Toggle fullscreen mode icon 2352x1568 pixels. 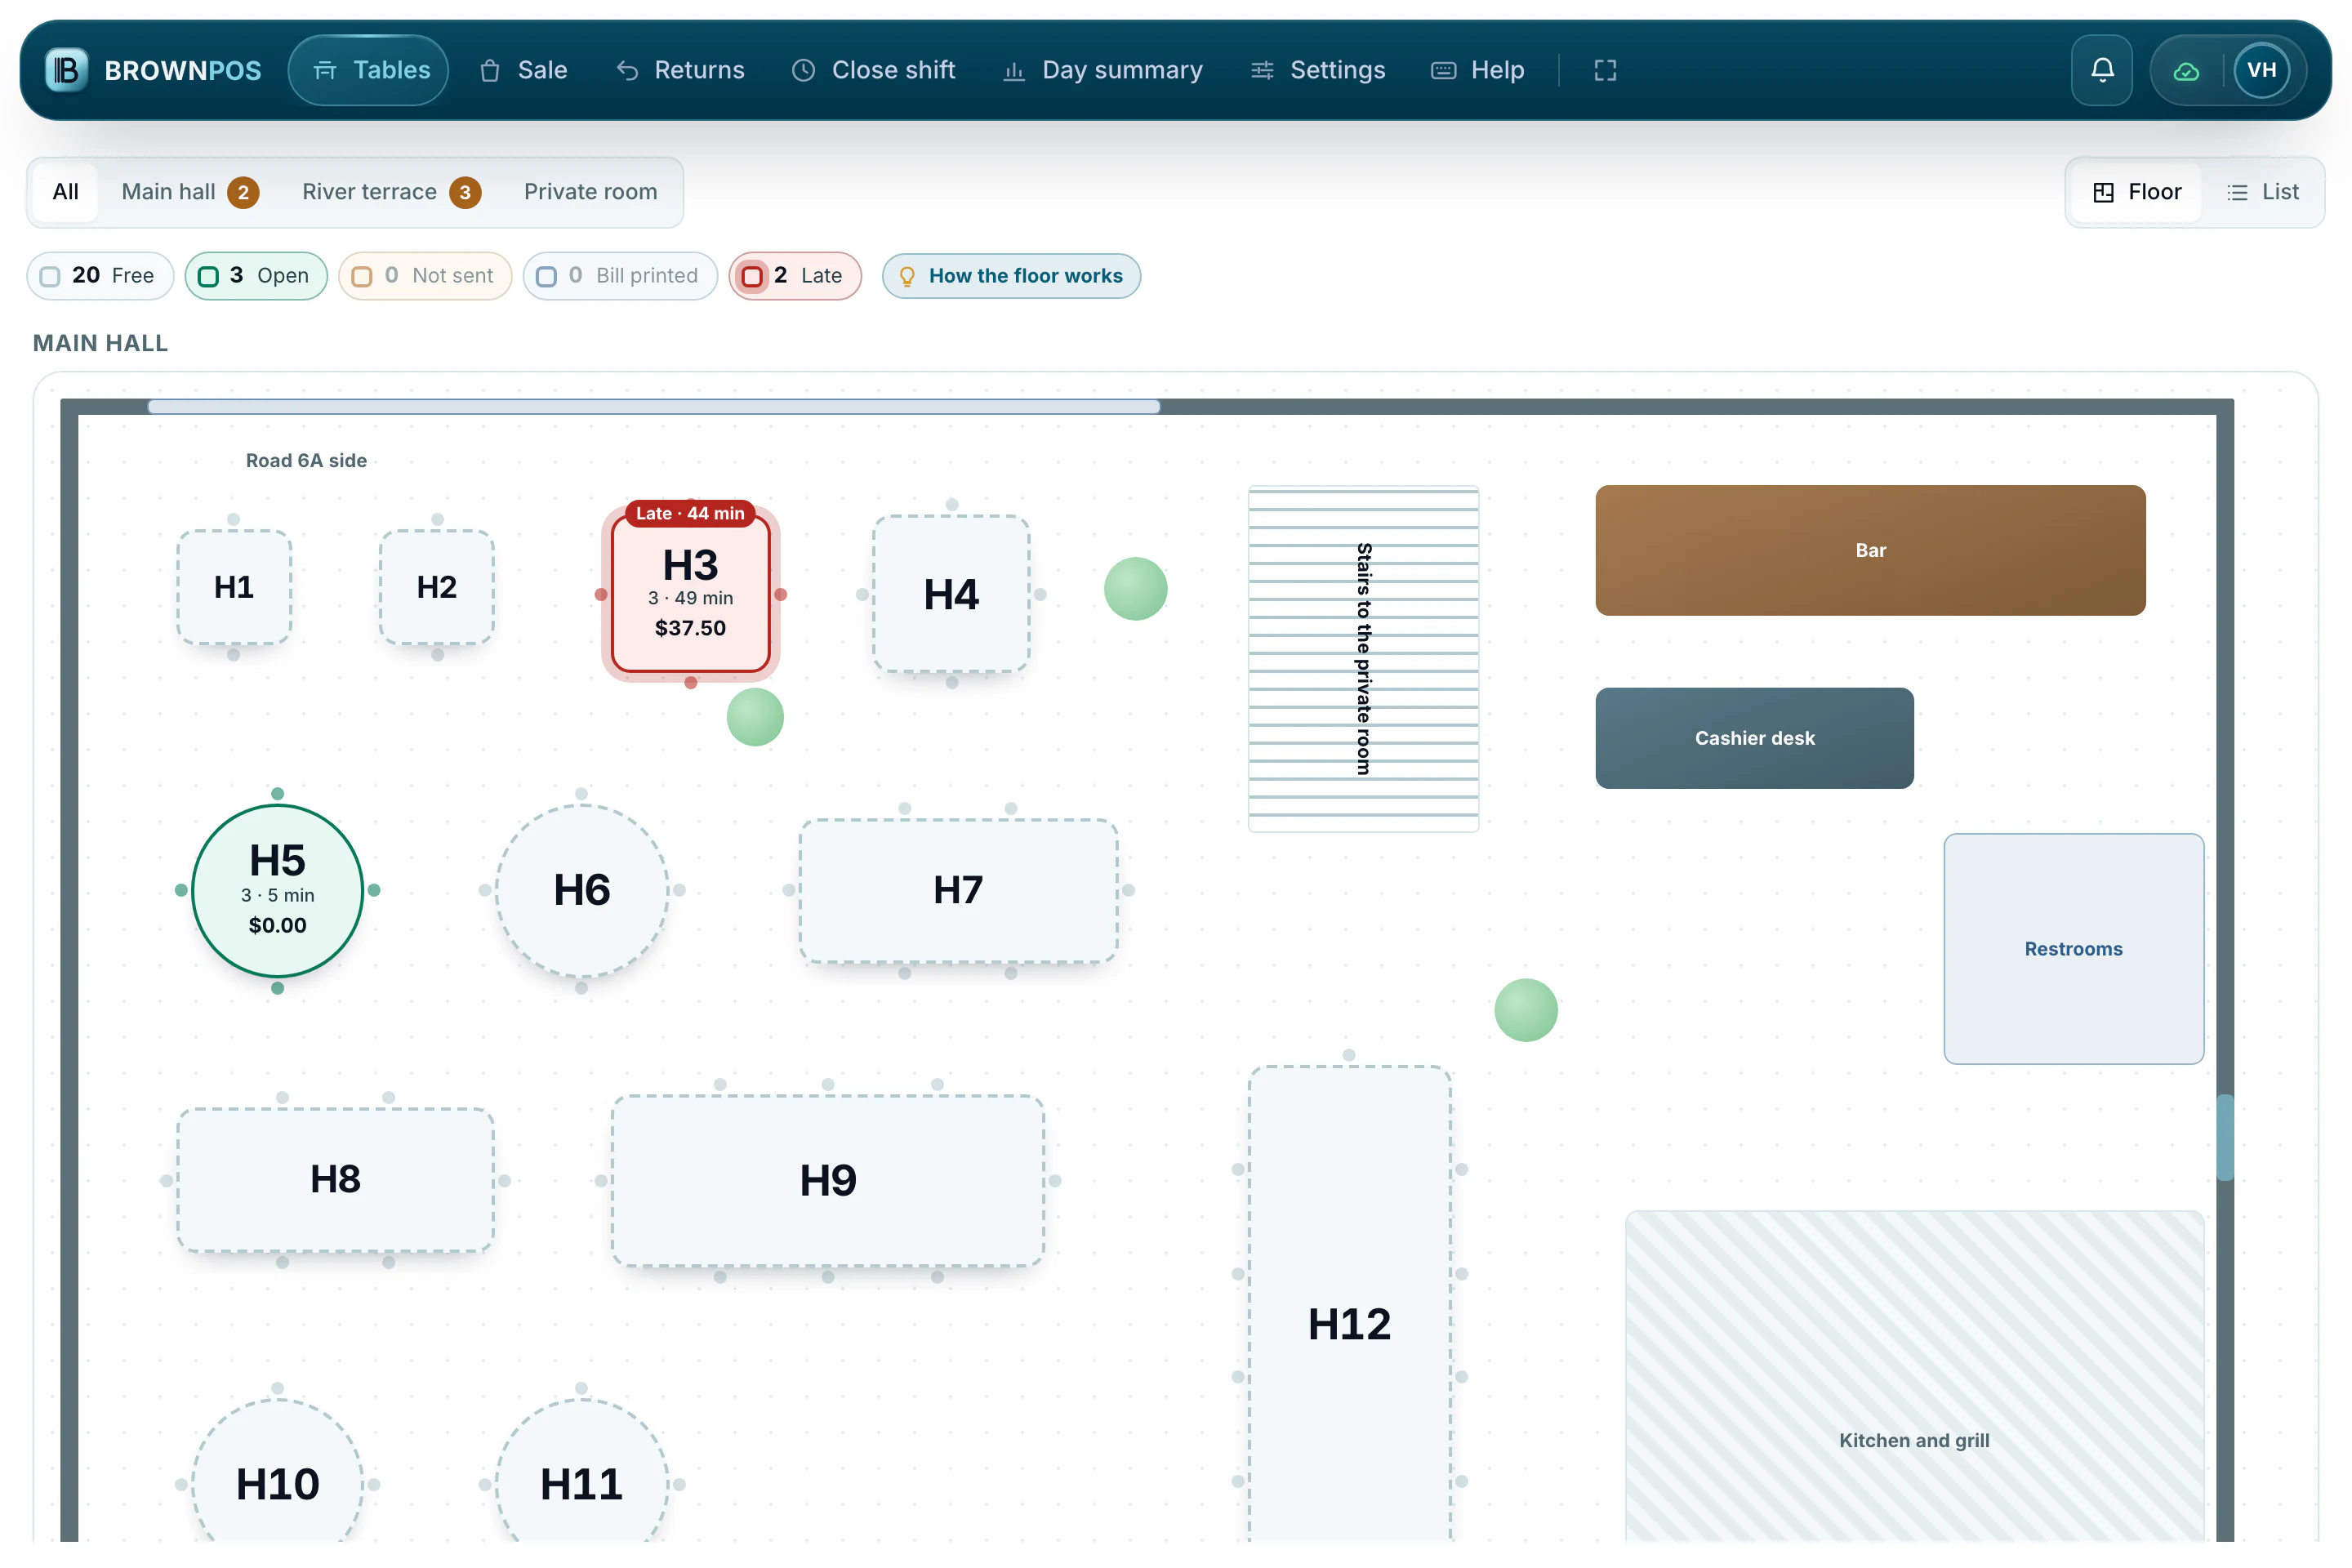pos(1605,70)
